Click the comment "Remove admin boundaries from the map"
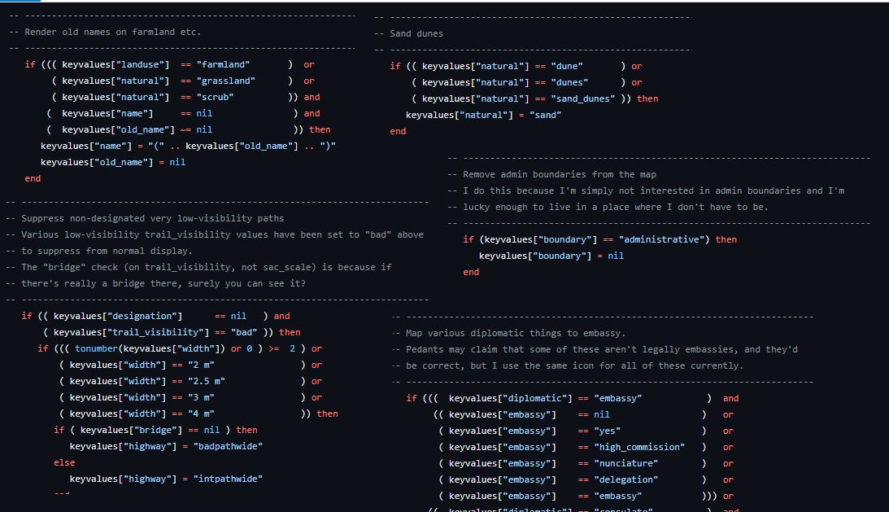889x512 pixels. [551, 174]
